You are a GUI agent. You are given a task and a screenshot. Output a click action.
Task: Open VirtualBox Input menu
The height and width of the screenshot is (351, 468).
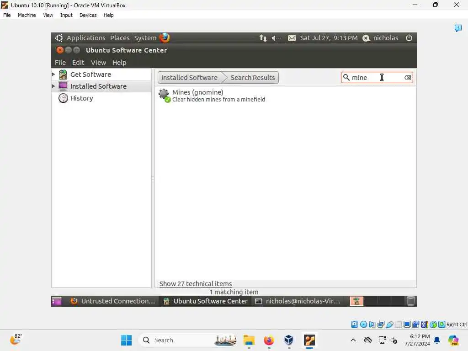66,15
